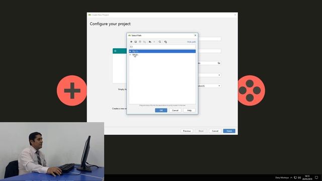Click the Desktop directory toolbar icon
This screenshot has height=181, width=322.
135,42
